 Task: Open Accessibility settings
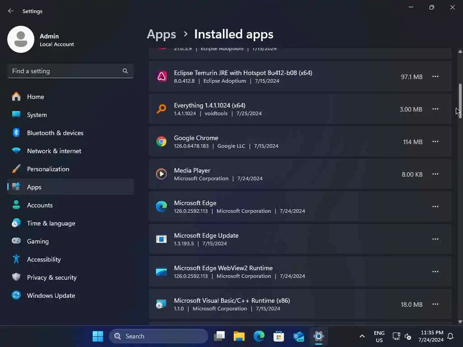[x=71, y=259]
